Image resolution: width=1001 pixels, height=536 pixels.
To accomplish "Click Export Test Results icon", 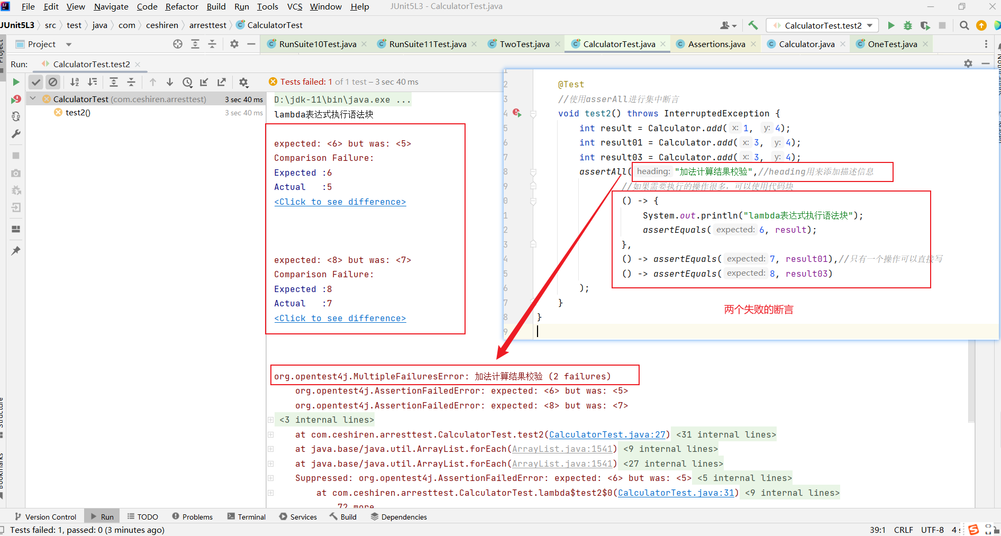I will [x=222, y=82].
